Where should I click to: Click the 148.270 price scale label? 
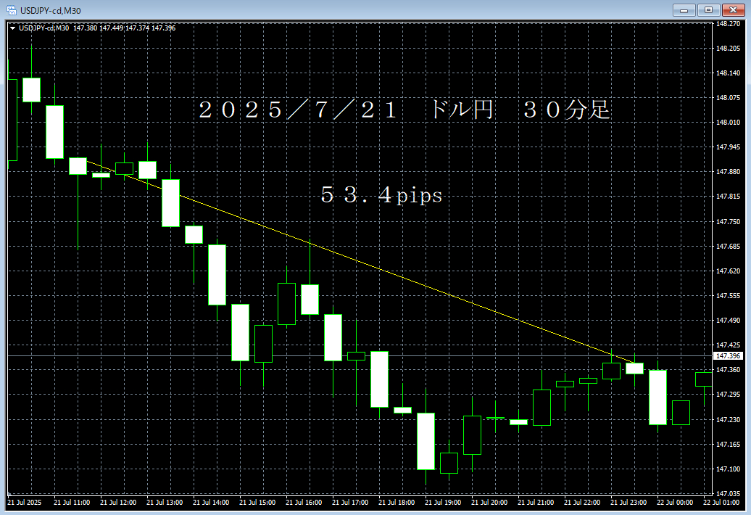[728, 23]
